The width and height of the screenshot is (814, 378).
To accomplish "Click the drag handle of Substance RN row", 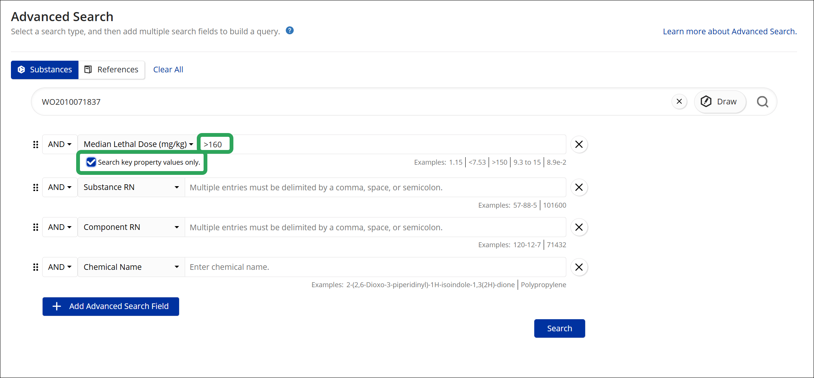I will [36, 187].
